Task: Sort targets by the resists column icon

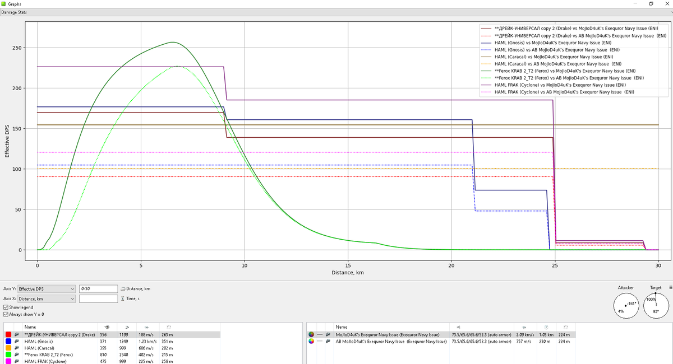Action: 459,326
